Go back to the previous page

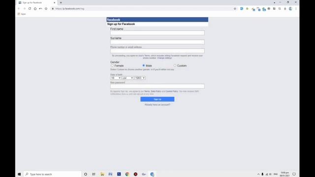click(x=19, y=9)
